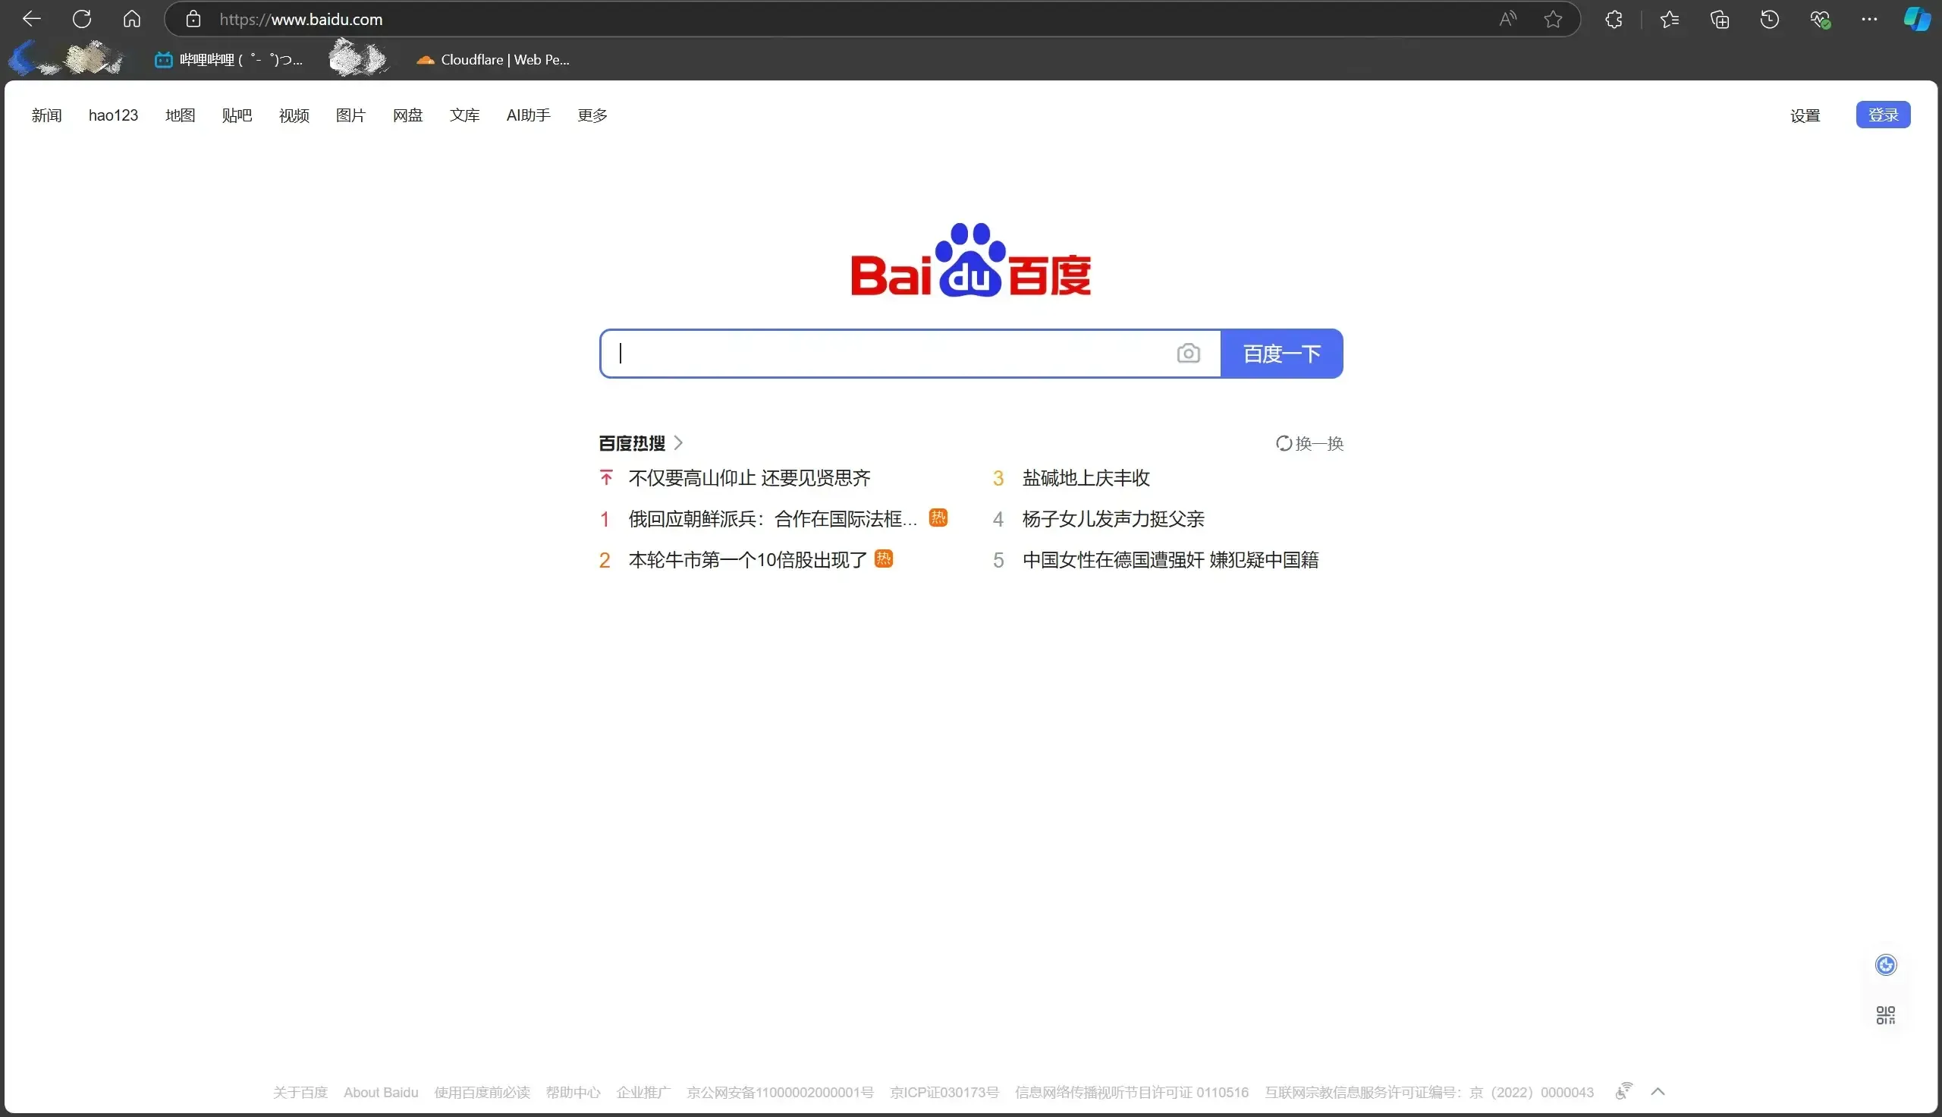Viewport: 1942px width, 1117px height.
Task: Open the hao123 nav link
Action: pos(114,115)
